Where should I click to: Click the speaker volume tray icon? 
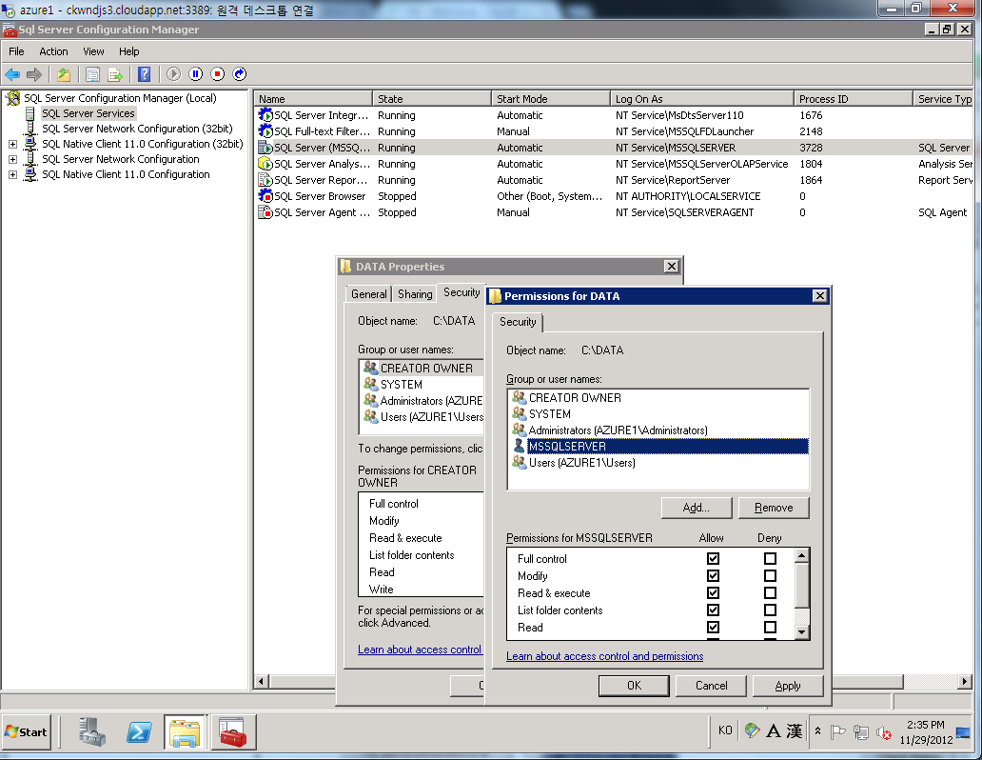point(884,731)
